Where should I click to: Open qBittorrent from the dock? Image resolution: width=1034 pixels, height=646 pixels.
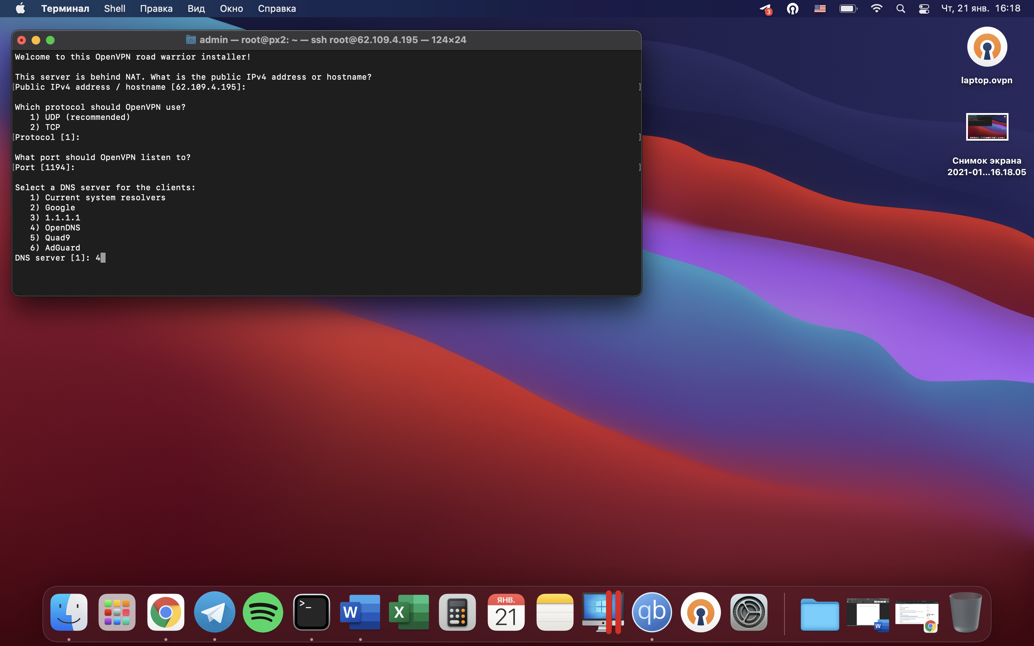coord(652,612)
